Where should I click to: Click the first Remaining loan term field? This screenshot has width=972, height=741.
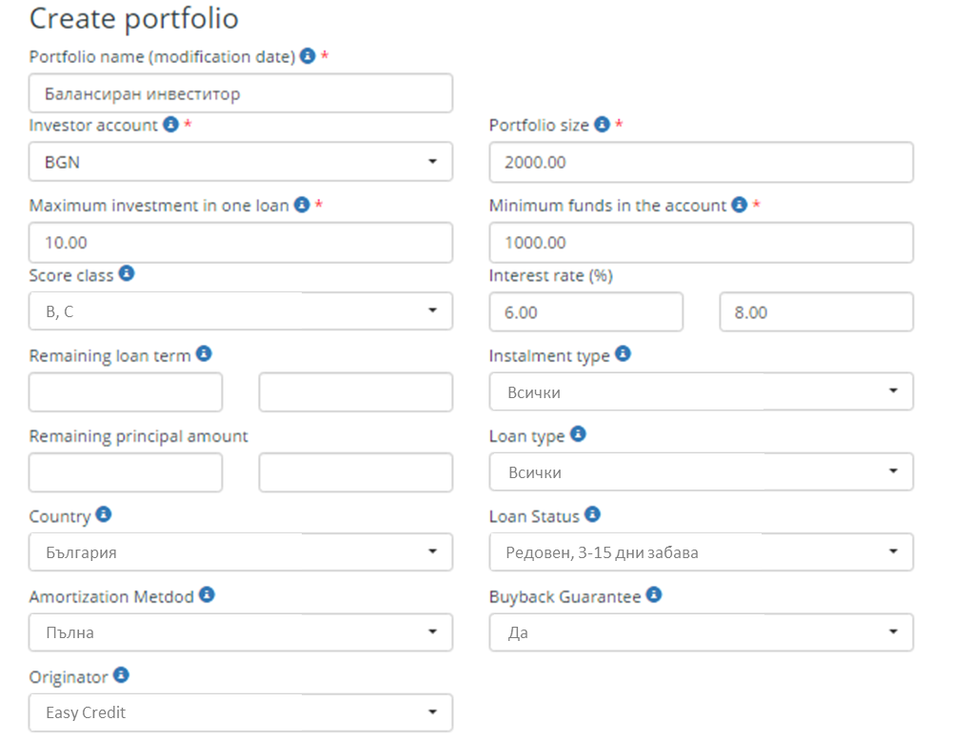[x=126, y=392]
